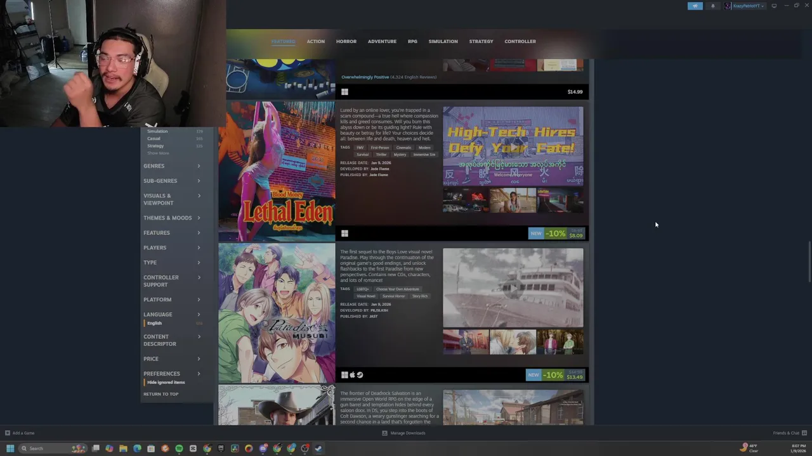Viewport: 812px width, 456px height.
Task: Toggle the Casual tag filter
Action: (x=174, y=139)
